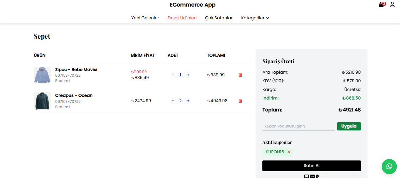This screenshot has height=178, width=401.
Task: Click the Uygula coupon button
Action: (x=349, y=126)
